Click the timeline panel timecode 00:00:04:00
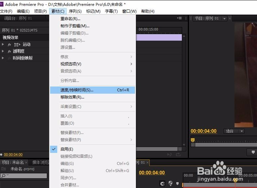Screen dimensions: 257x188 pyautogui.click(x=152, y=173)
